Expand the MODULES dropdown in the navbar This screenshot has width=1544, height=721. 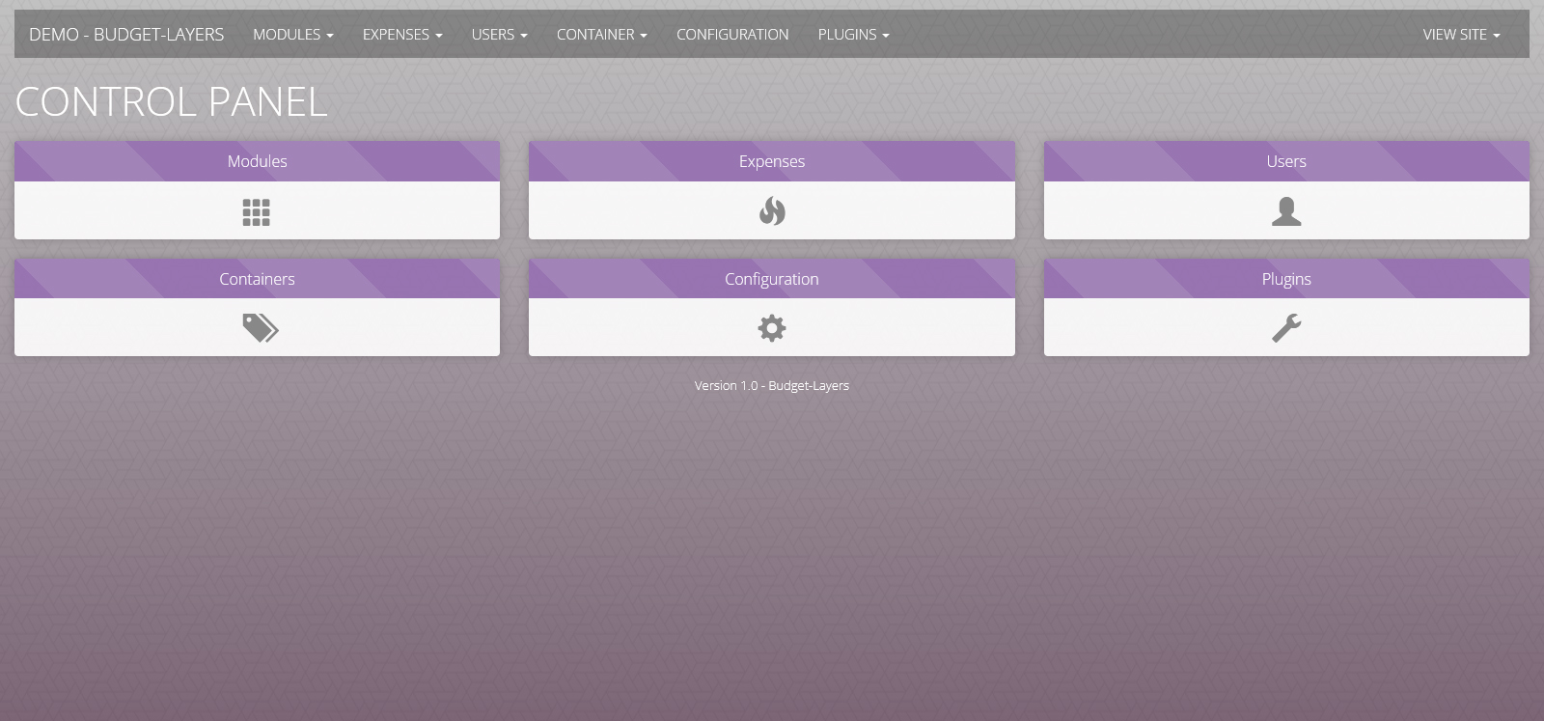click(292, 35)
